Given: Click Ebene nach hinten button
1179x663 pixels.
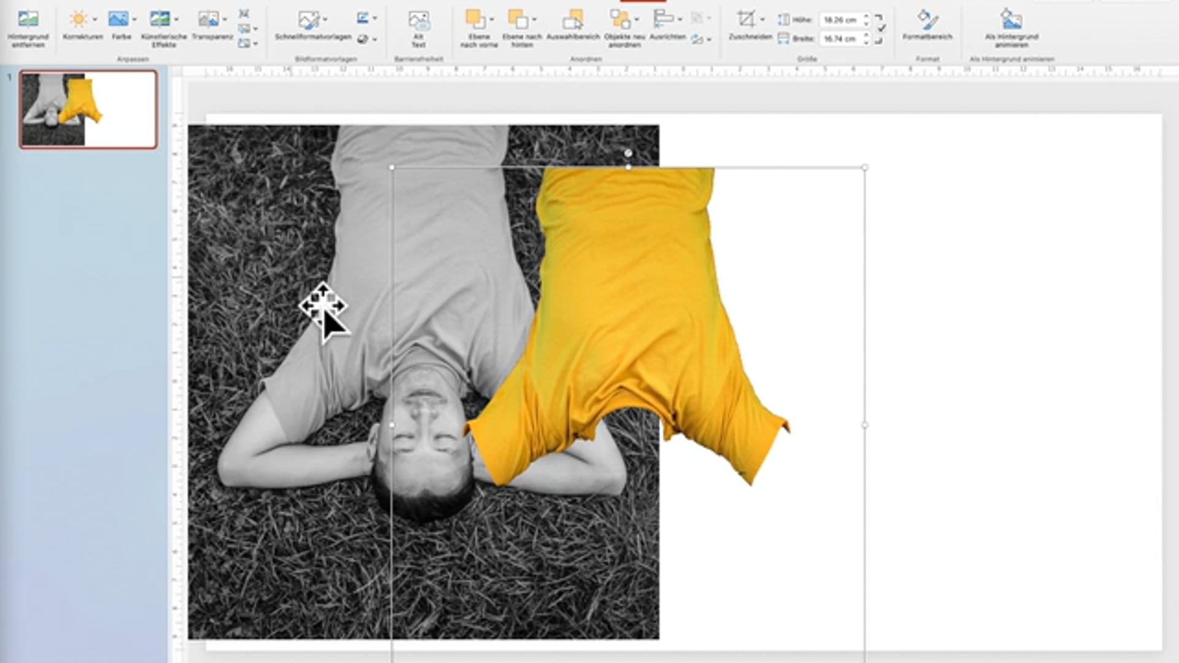Looking at the screenshot, I should (x=518, y=20).
